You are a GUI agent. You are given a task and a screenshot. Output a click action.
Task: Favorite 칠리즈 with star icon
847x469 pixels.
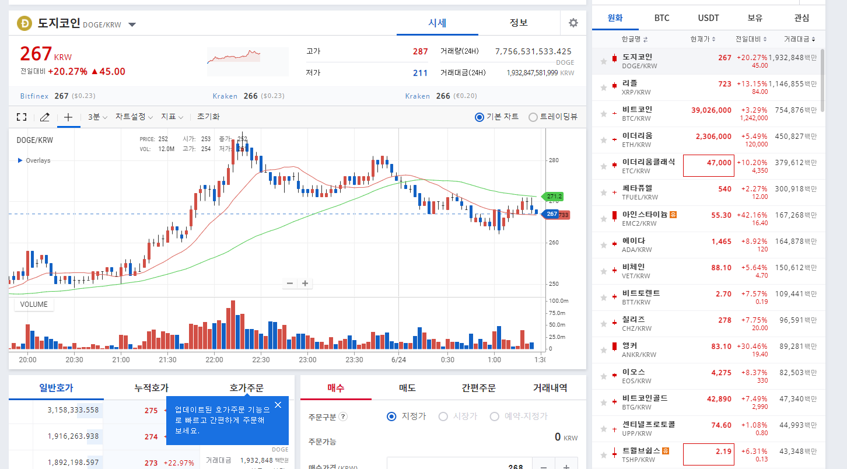[x=604, y=324]
